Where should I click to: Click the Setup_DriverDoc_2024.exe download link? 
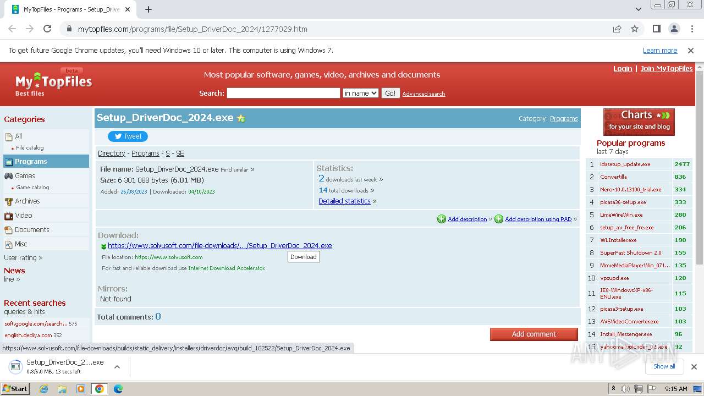(220, 246)
